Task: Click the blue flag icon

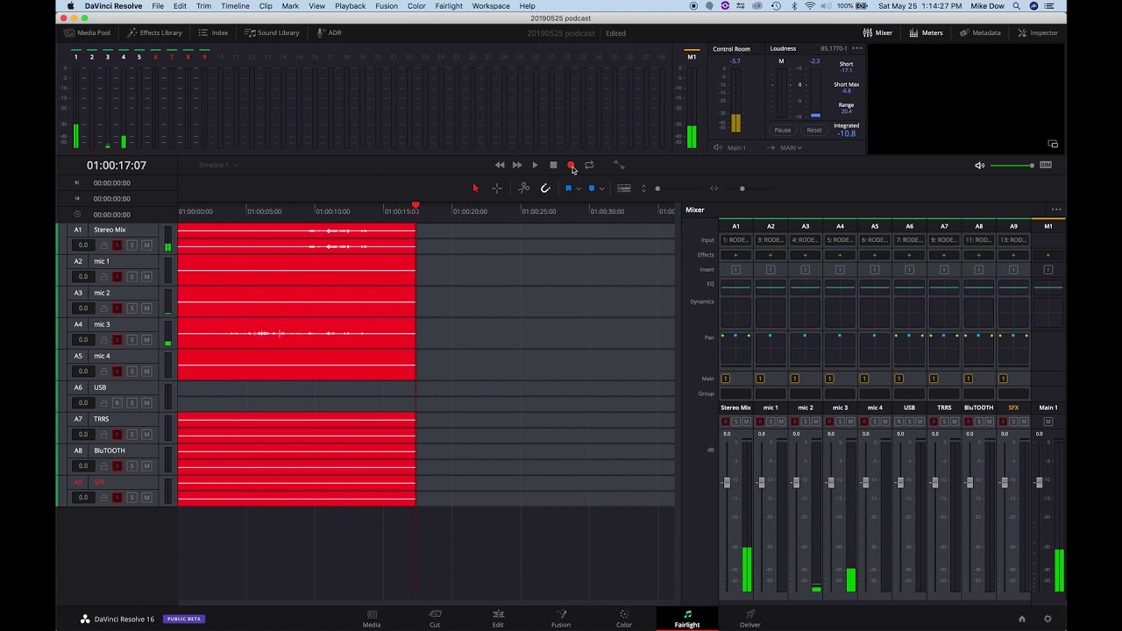Action: pyautogui.click(x=568, y=188)
